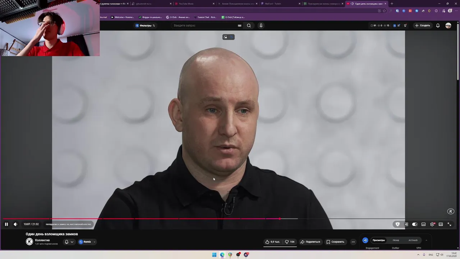Click the channel K watermark on the video
The width and height of the screenshot is (460, 259).
[x=450, y=212]
